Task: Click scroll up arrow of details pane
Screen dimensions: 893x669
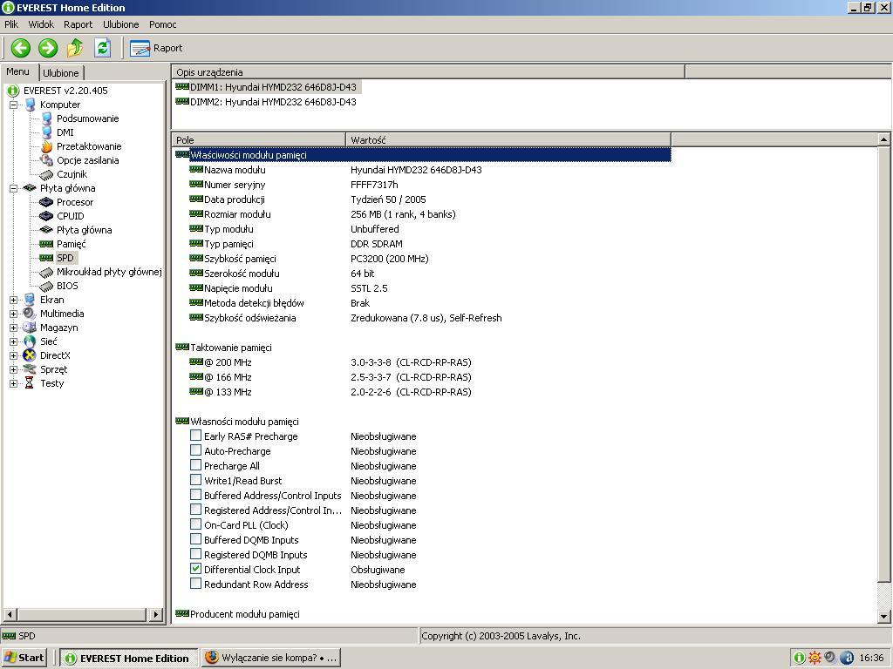Action: click(x=883, y=139)
